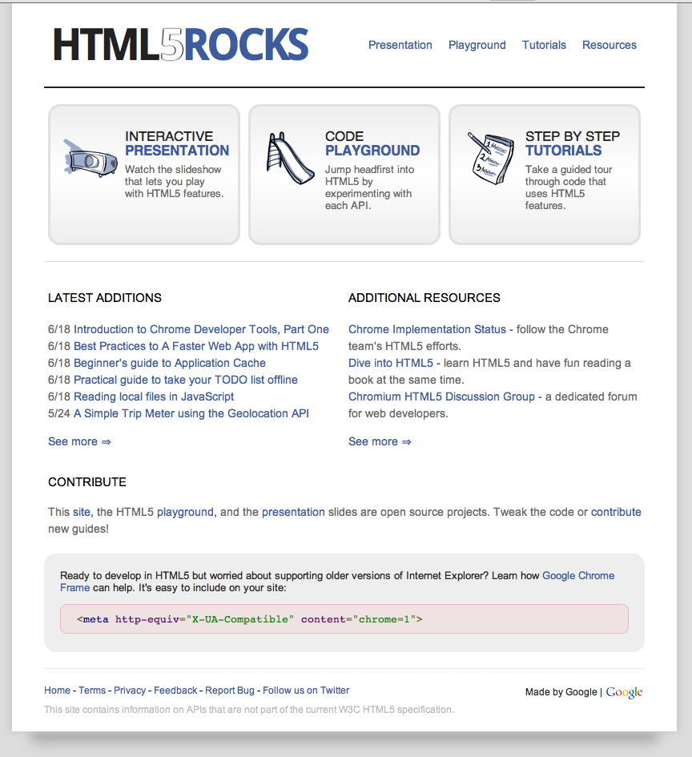
Task: Click the 'Made by Google' footer text
Action: [561, 692]
